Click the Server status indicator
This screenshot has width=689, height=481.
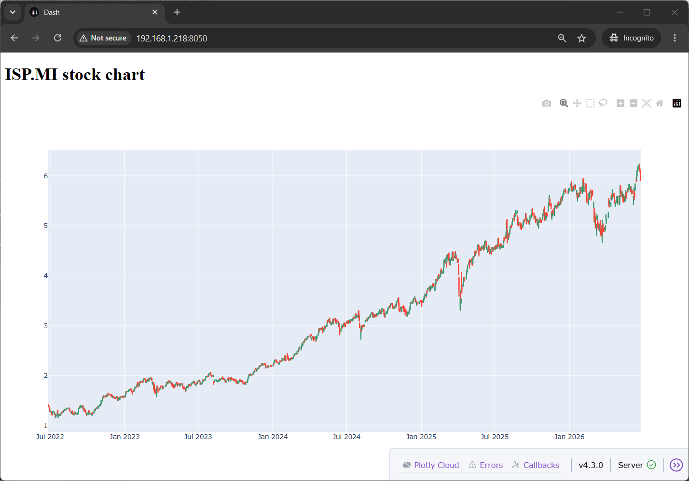pyautogui.click(x=637, y=465)
